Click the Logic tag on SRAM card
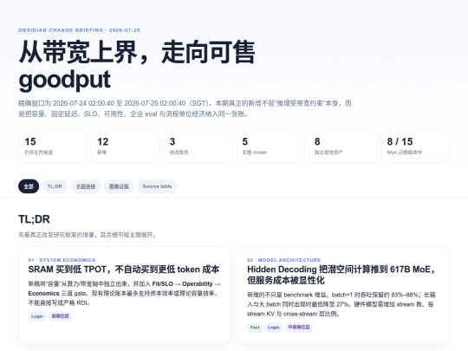468x351 pixels. pyautogui.click(x=37, y=316)
